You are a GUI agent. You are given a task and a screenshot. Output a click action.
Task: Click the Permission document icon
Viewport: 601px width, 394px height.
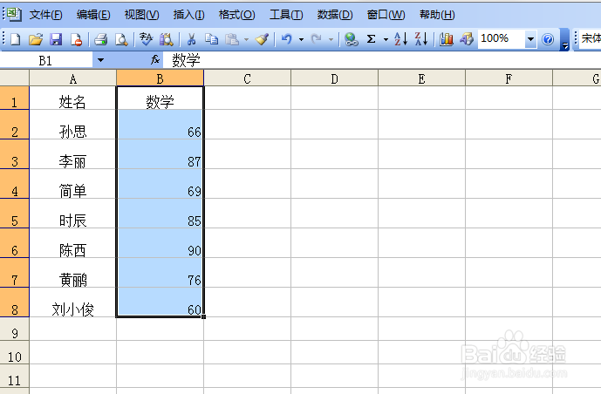[x=76, y=39]
